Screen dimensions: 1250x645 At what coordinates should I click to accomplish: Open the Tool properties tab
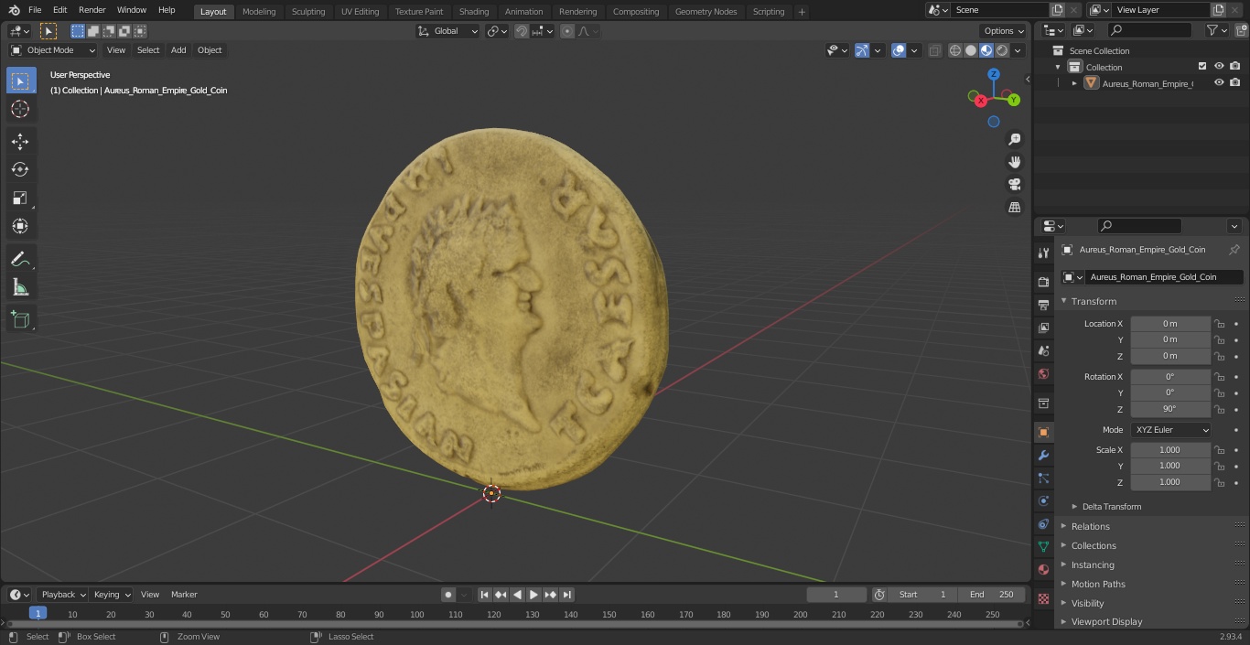(x=1043, y=253)
